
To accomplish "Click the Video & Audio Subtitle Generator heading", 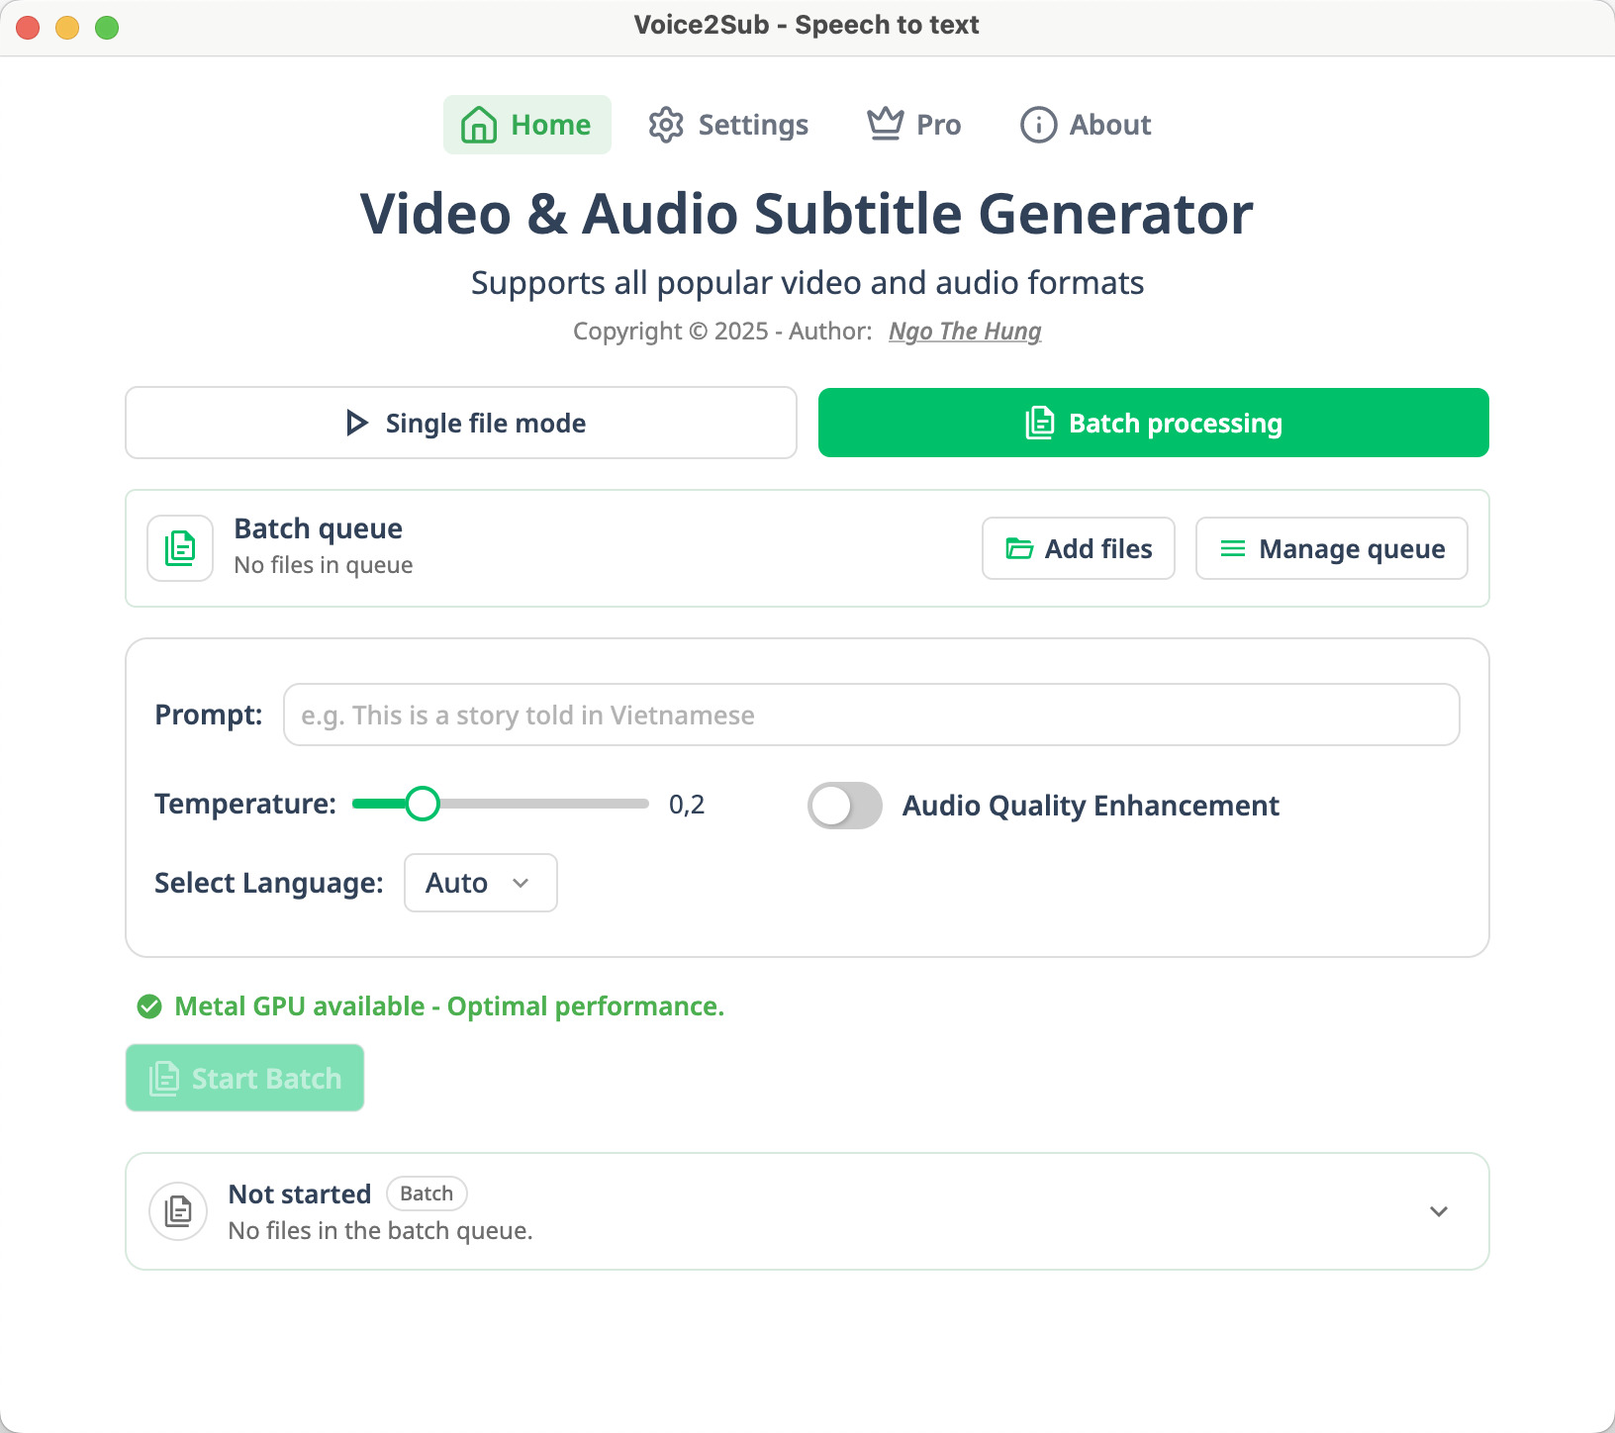I will pos(807,214).
